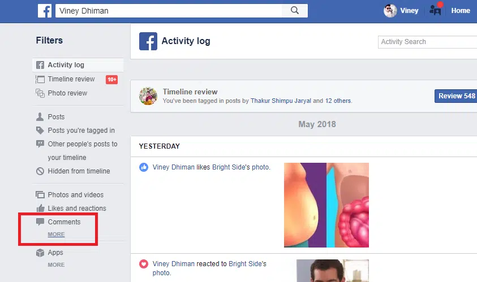Click search box containing Viney Dhiman
Image resolution: width=477 pixels, height=282 pixels.
(x=169, y=11)
